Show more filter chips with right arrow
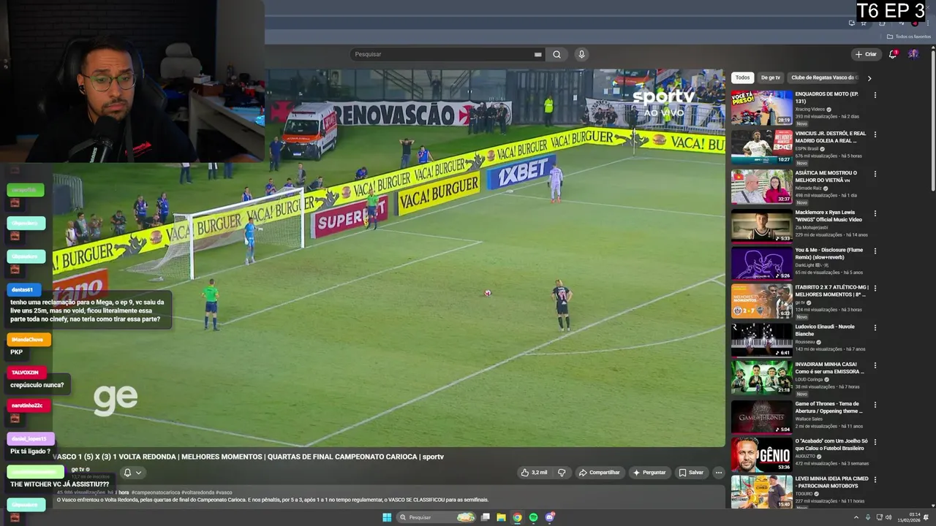Image resolution: width=936 pixels, height=526 pixels. [x=869, y=78]
